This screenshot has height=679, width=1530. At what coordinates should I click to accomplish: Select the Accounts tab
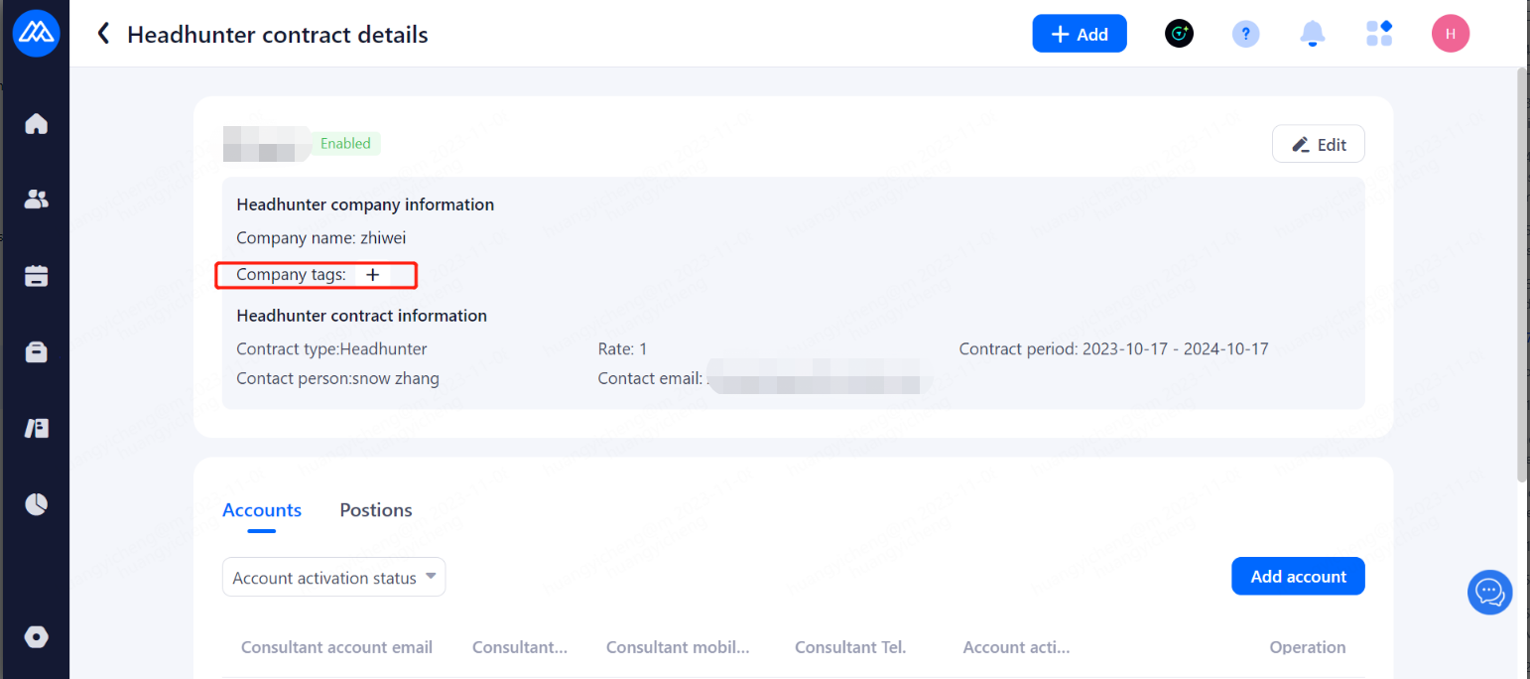262,510
